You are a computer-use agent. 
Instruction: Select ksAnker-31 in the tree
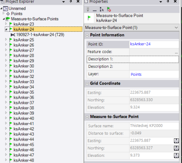(24, 71)
